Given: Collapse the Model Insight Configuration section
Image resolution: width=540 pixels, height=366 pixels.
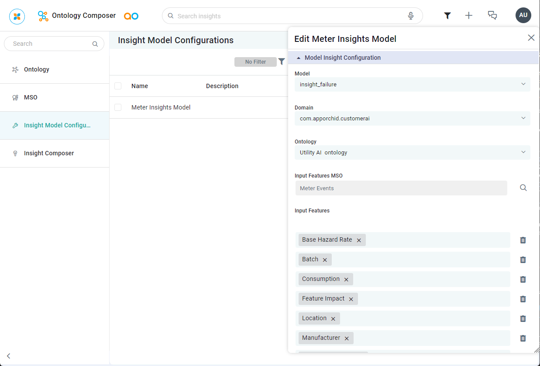Looking at the screenshot, I should [x=299, y=58].
